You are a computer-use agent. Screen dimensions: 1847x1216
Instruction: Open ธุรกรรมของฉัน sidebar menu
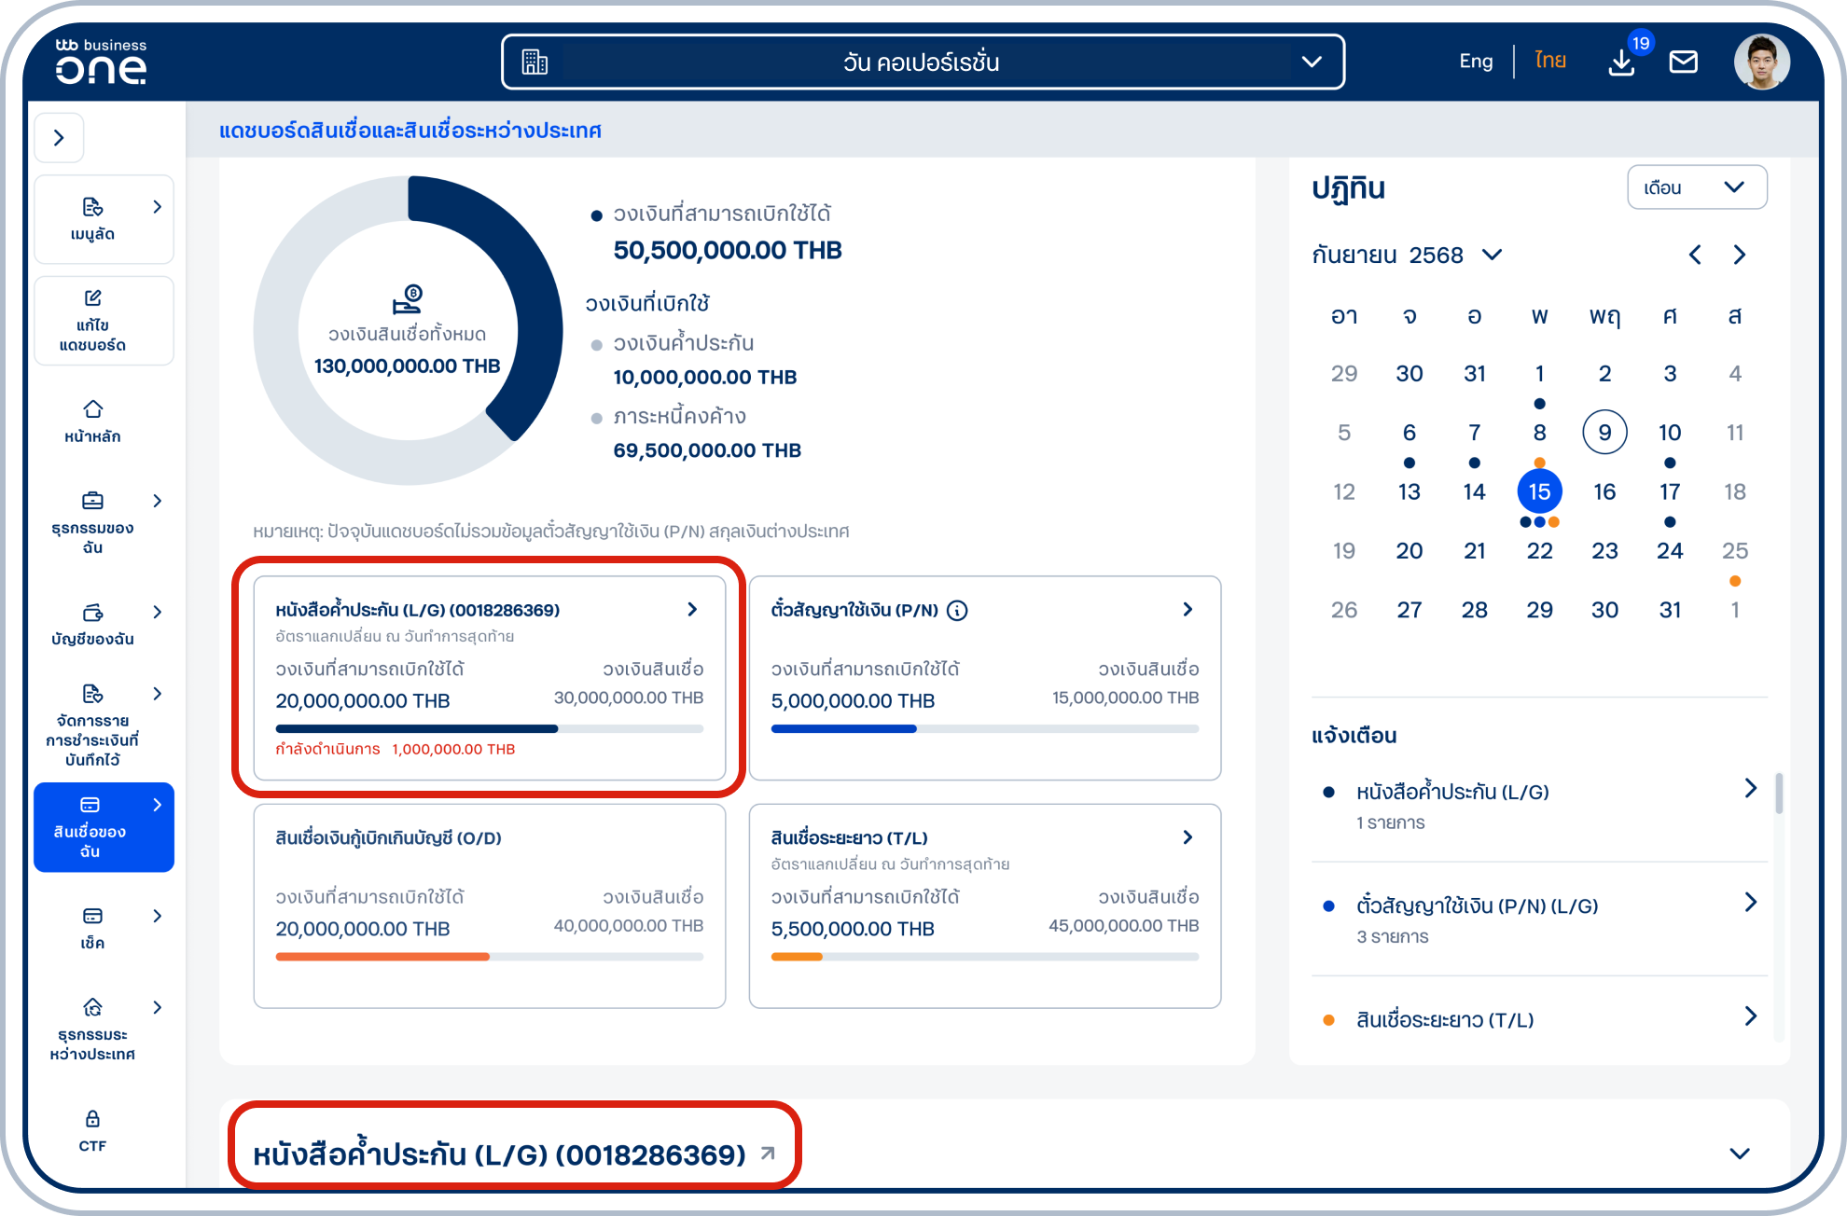tap(103, 522)
